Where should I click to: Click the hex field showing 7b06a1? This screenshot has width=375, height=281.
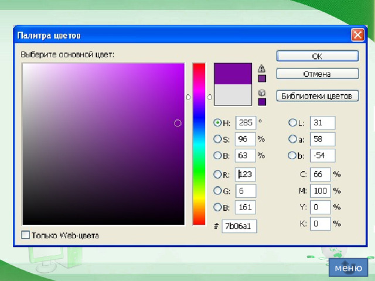tap(240, 226)
